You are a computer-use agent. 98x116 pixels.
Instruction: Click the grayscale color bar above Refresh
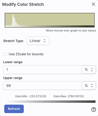pyautogui.click(x=50, y=101)
